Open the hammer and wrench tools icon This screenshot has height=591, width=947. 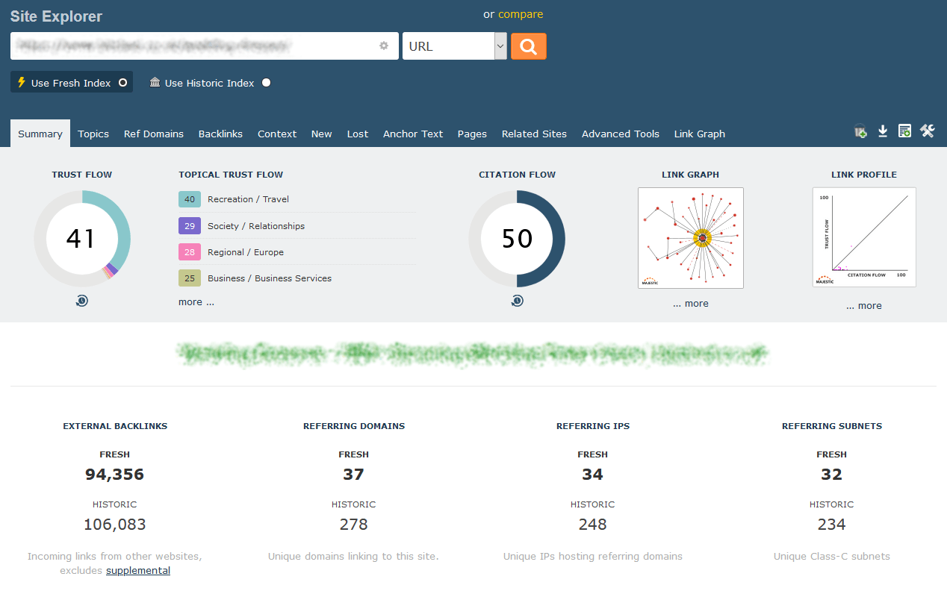[927, 131]
